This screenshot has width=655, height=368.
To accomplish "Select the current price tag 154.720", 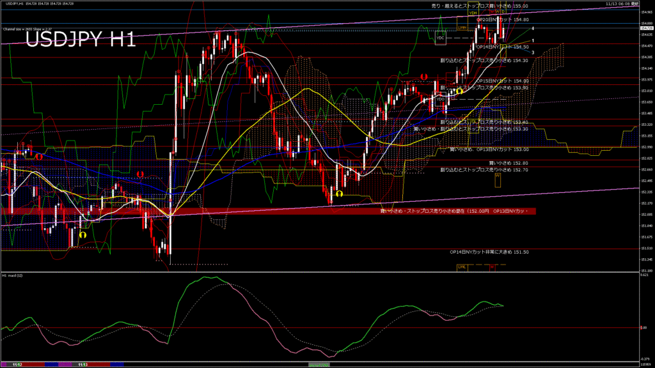I will (x=646, y=27).
